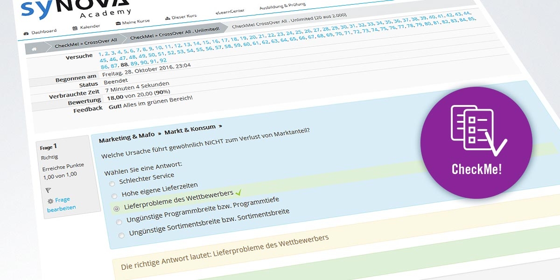Open breadcrumb CheckMe! » CrossOver All

[x=86, y=43]
